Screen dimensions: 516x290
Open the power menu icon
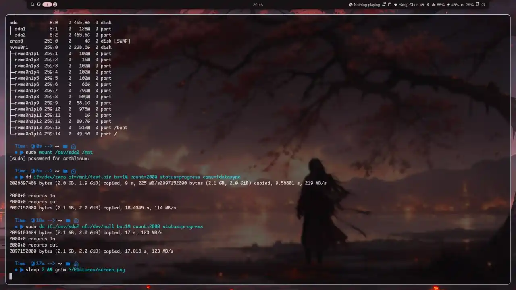(x=483, y=5)
